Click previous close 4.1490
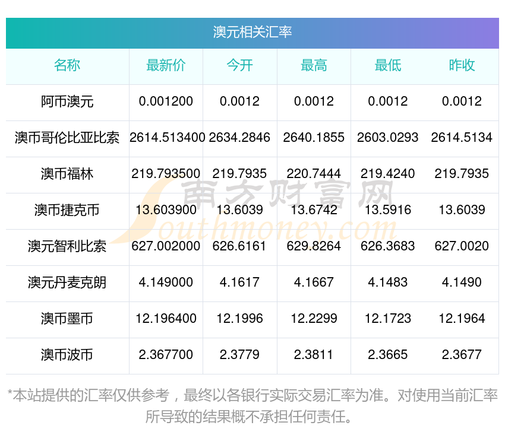Viewport: 505px width, 435px height. pos(462,282)
